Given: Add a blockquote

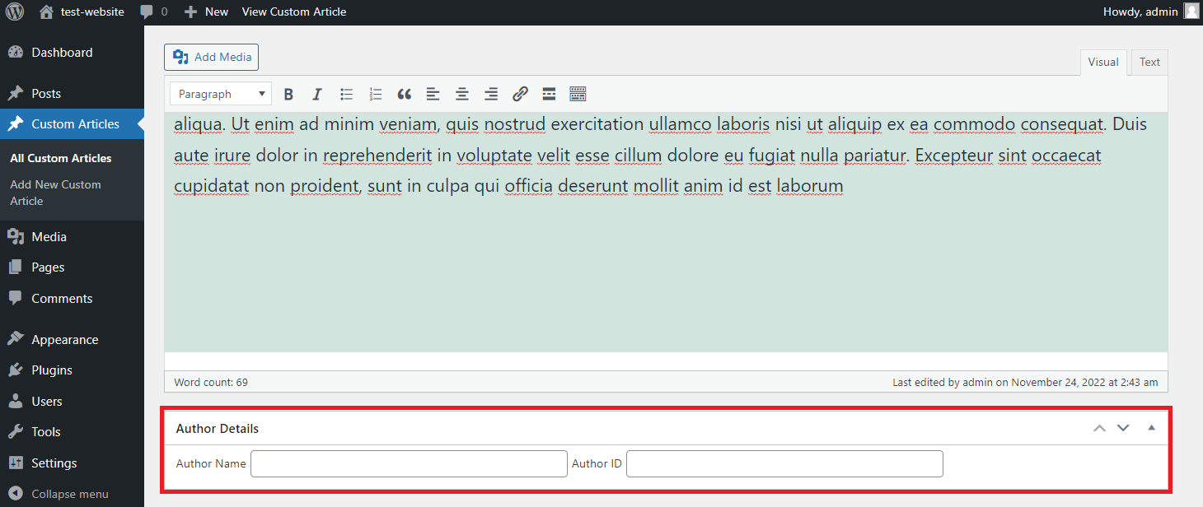Looking at the screenshot, I should [405, 94].
